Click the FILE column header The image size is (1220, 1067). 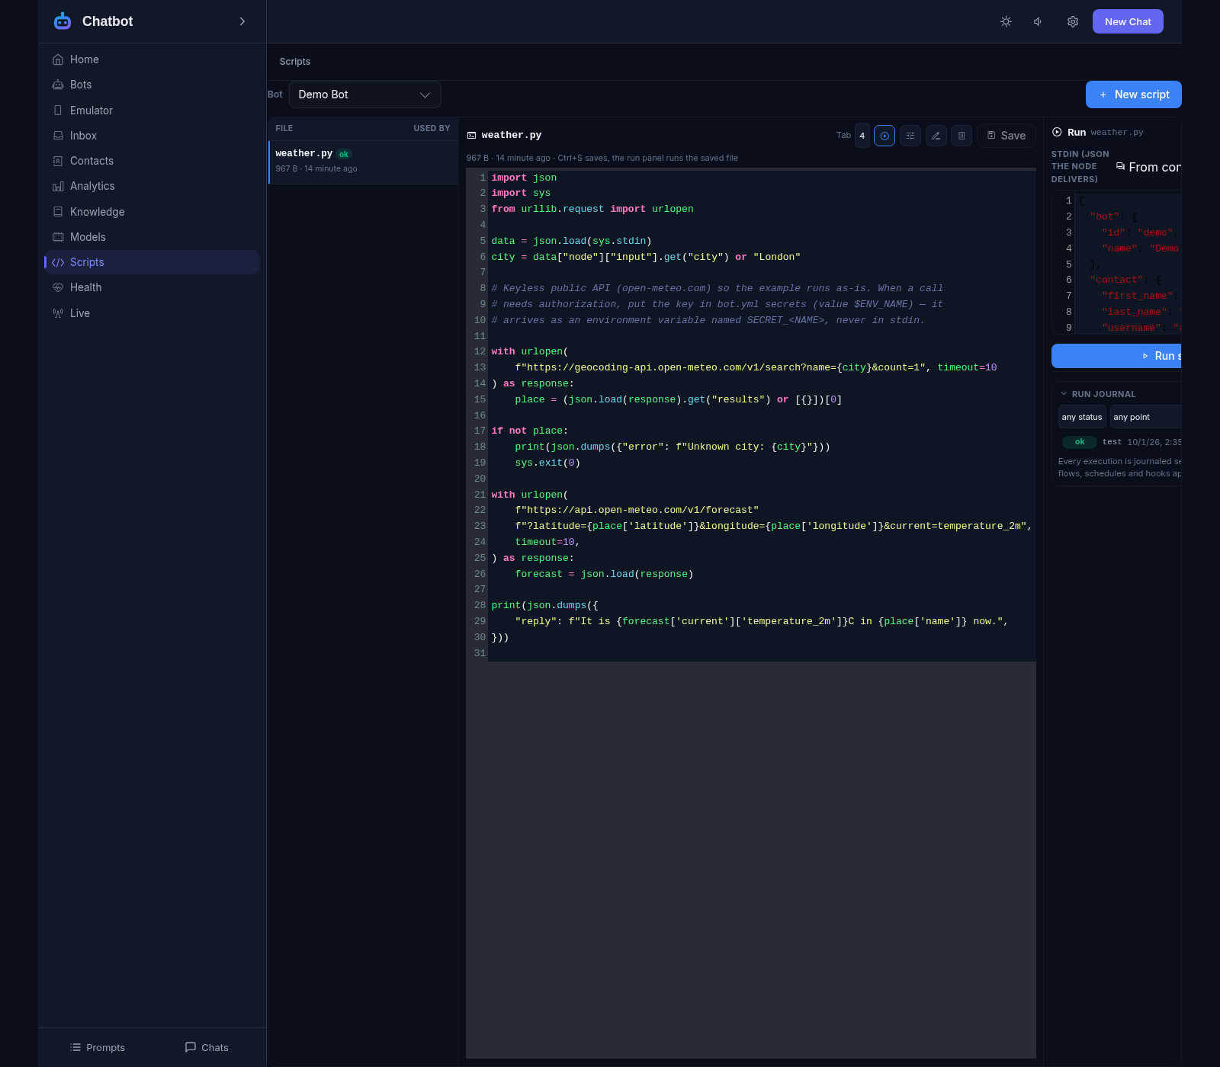click(x=284, y=128)
